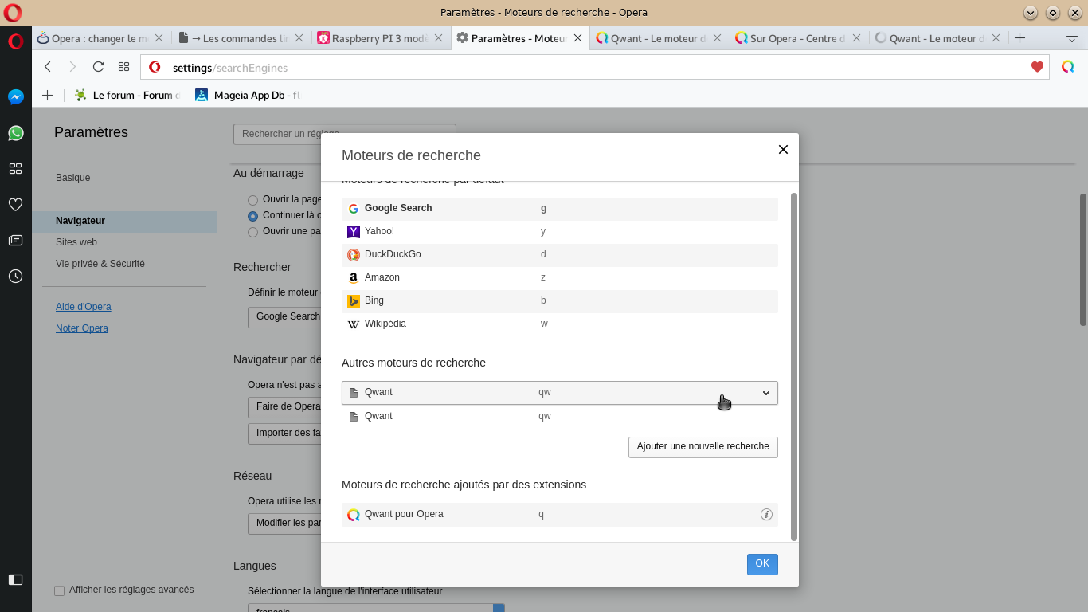
Task: Select the second Qwant row below the highlighted one
Action: (x=559, y=416)
